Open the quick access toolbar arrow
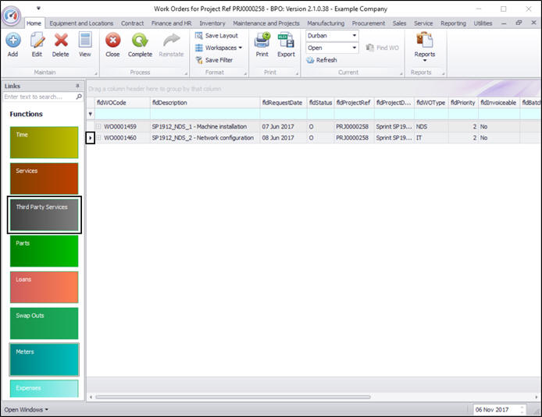The width and height of the screenshot is (542, 417). (38, 9)
